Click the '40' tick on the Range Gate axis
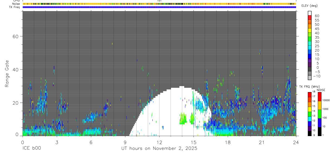 16,70
